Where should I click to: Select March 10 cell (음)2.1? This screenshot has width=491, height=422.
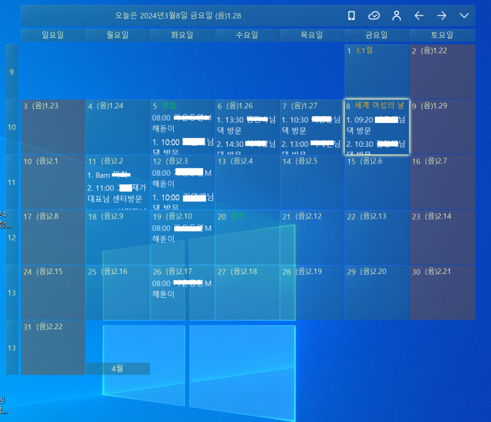click(53, 182)
